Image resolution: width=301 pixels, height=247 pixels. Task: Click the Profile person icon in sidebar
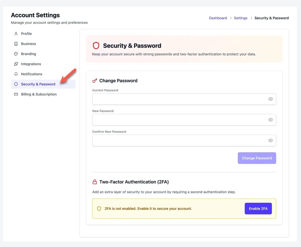[x=16, y=34]
